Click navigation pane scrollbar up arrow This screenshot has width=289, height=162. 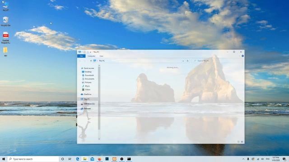tap(99, 65)
